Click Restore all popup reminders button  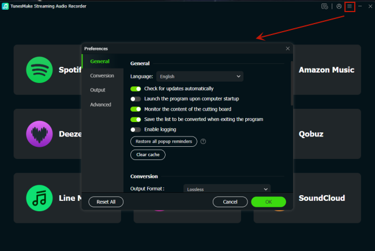(164, 142)
